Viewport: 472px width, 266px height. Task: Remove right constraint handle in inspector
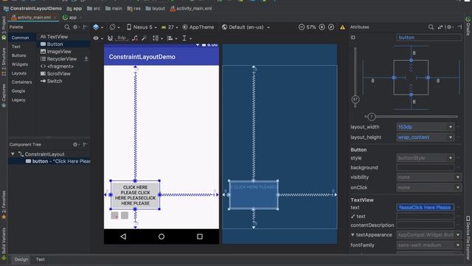[428, 78]
